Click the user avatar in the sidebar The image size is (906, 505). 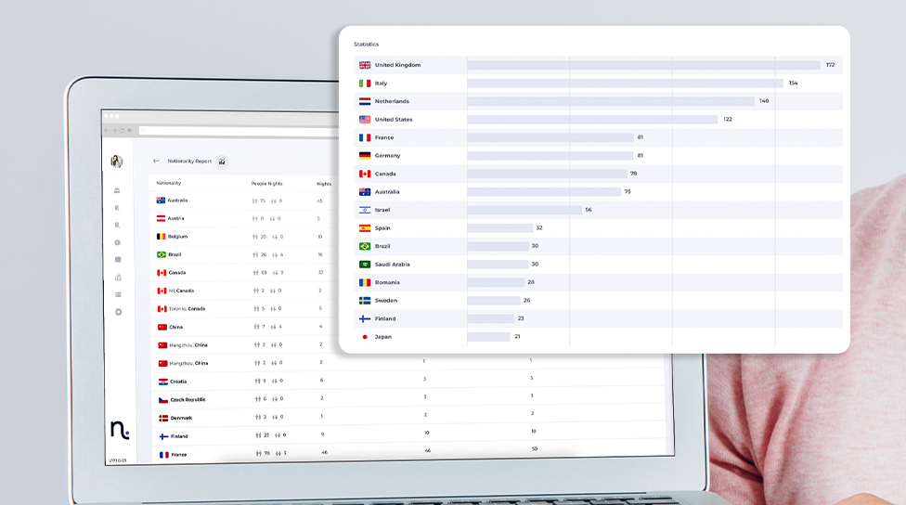point(117,162)
